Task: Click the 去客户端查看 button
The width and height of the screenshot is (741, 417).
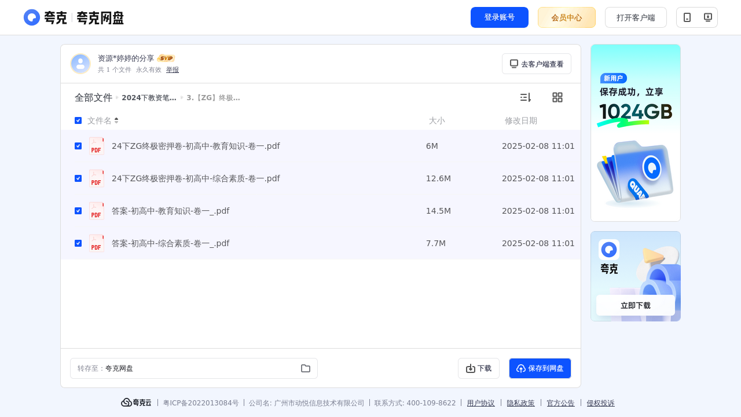Action: (537, 64)
